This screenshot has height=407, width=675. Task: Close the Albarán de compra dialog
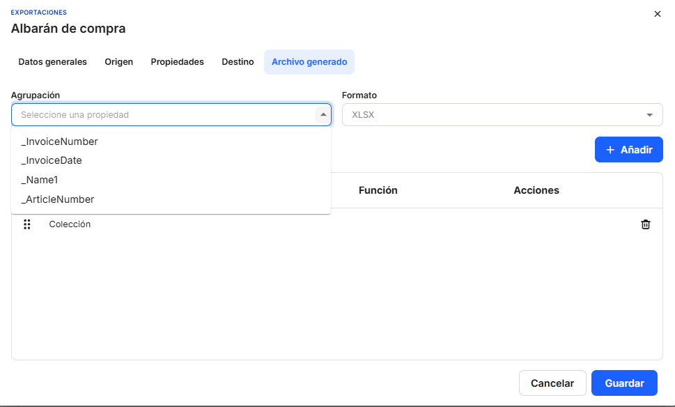click(x=657, y=14)
